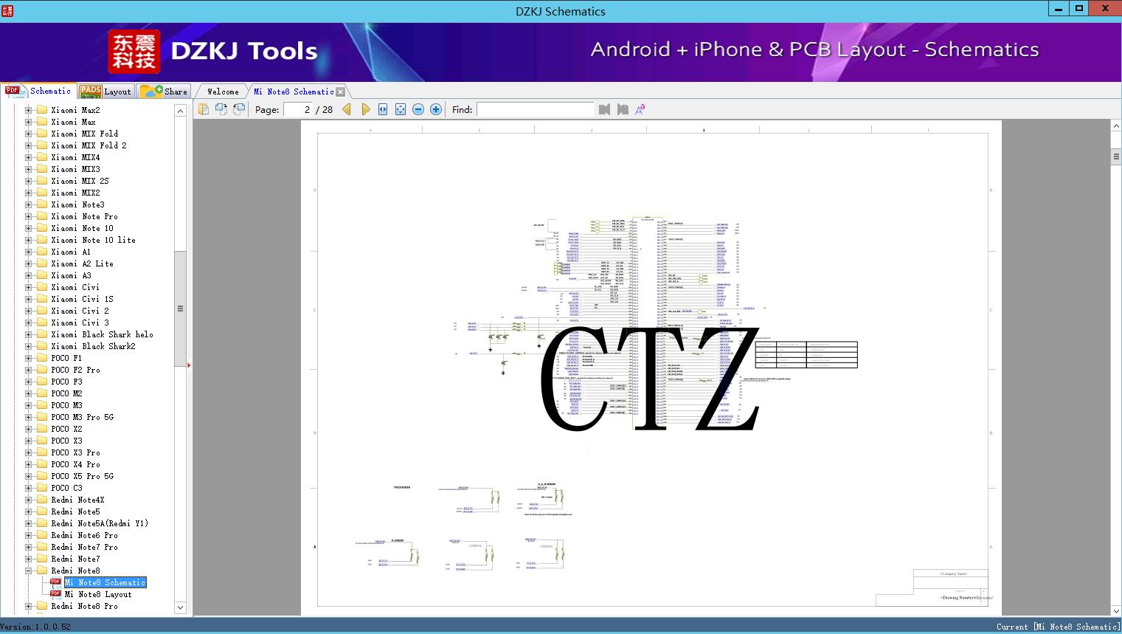Open Mi Note8 Schematic file
Viewport: 1122px width, 634px height.
[105, 582]
